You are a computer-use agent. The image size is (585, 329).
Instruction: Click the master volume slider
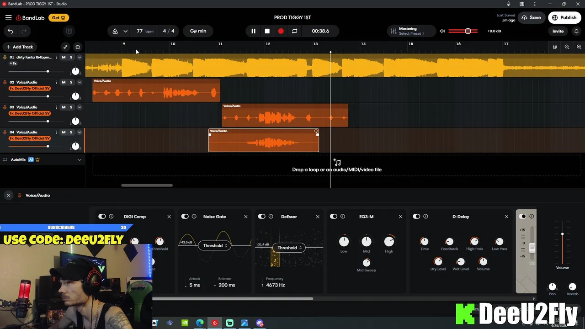(463, 31)
